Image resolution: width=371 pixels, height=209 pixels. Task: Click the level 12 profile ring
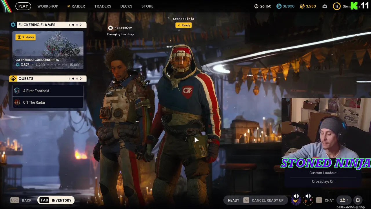pyautogui.click(x=337, y=6)
